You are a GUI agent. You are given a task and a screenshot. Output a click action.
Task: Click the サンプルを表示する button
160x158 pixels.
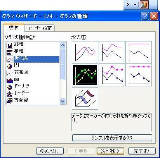[112, 138]
